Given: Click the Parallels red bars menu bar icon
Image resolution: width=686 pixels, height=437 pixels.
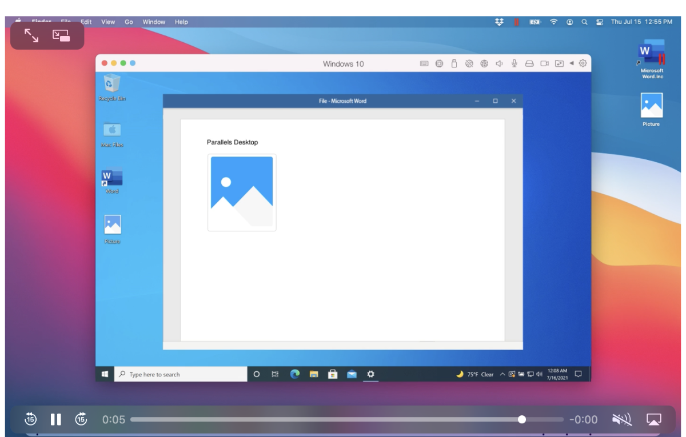Looking at the screenshot, I should [x=516, y=22].
